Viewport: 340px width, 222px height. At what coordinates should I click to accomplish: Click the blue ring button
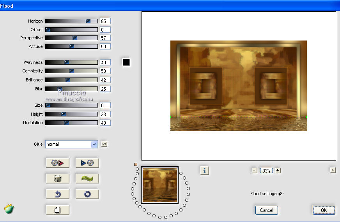87,194
